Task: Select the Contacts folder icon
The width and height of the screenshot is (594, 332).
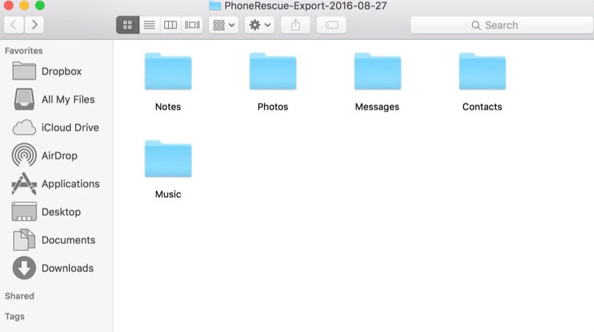Action: (482, 72)
